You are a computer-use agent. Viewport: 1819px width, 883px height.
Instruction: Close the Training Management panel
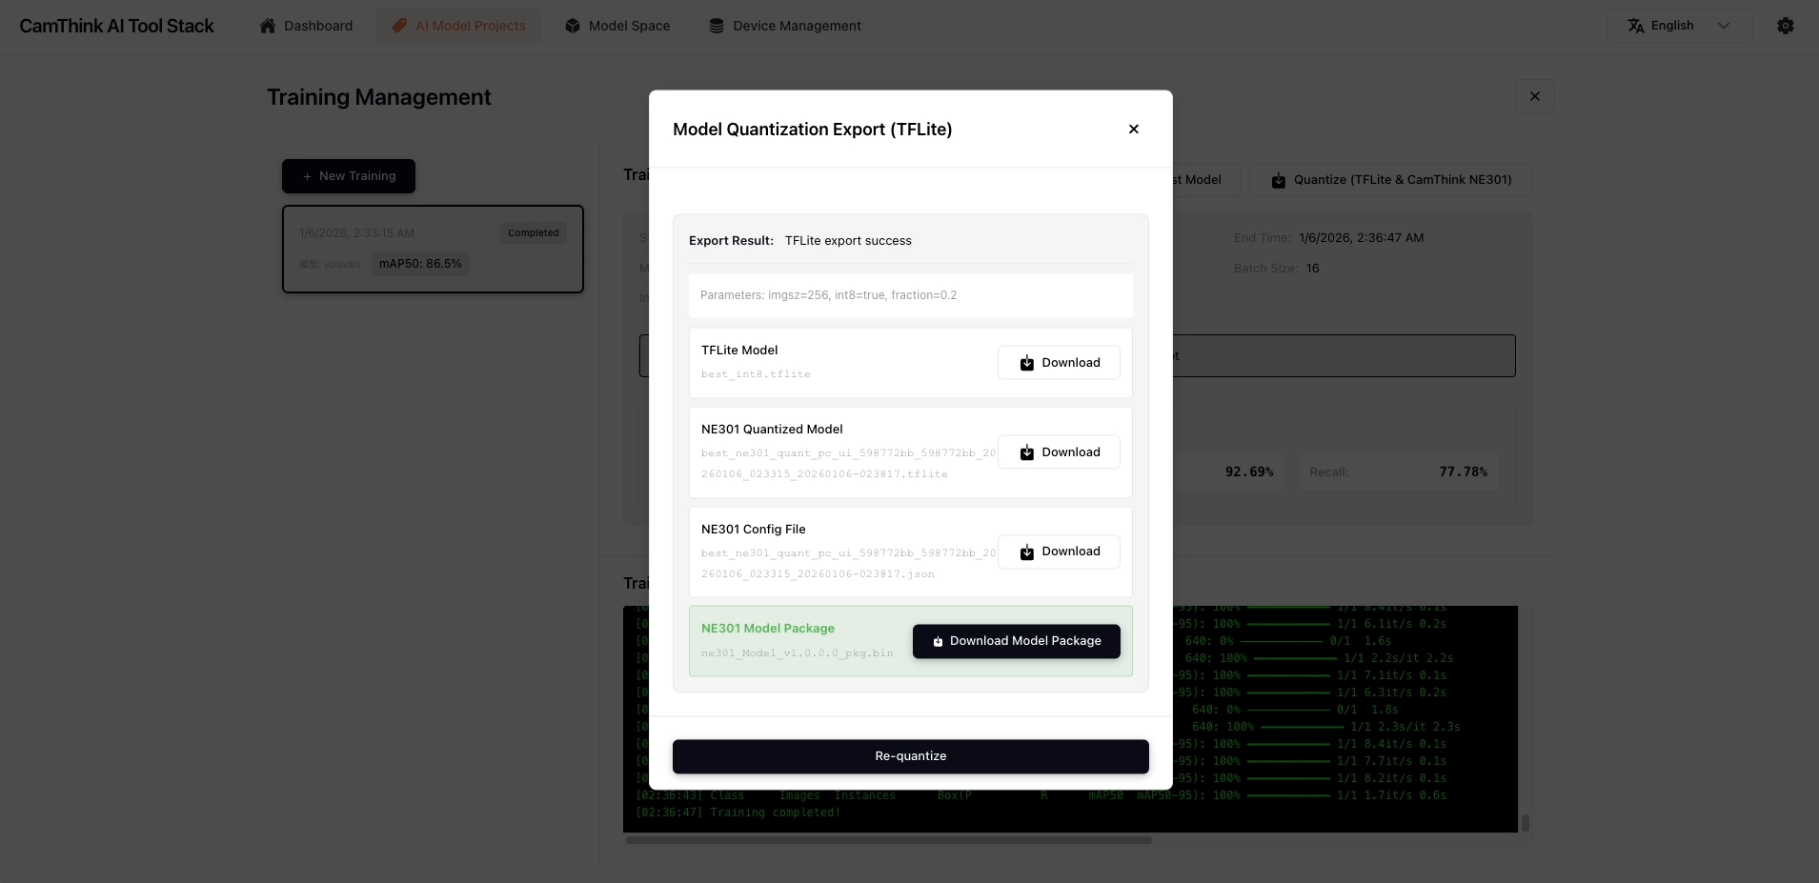[1534, 96]
